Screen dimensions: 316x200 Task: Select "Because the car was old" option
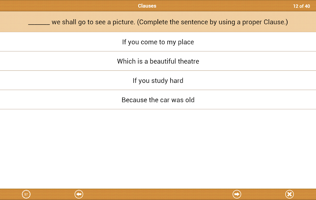pos(158,100)
